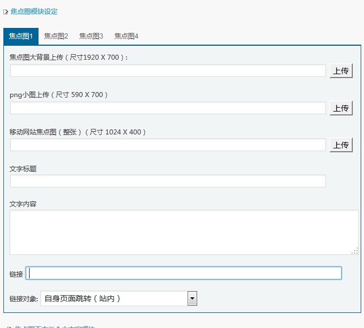Switch to the 焦点图2 tab
Screen dimensions: 364x328
tap(56, 36)
